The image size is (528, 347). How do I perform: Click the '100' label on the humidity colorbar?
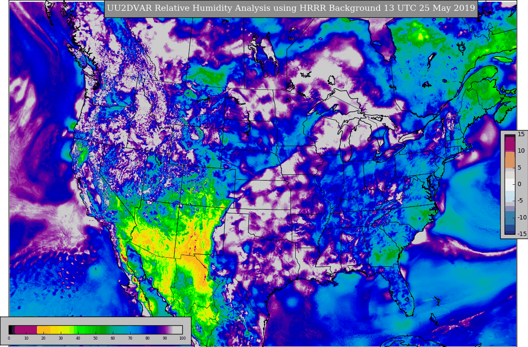[x=182, y=338]
